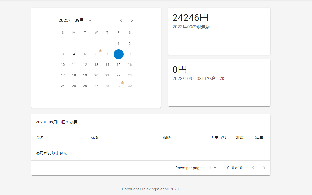312x195 pixels.
Task: Go to next month in calendar
Action: tap(132, 20)
